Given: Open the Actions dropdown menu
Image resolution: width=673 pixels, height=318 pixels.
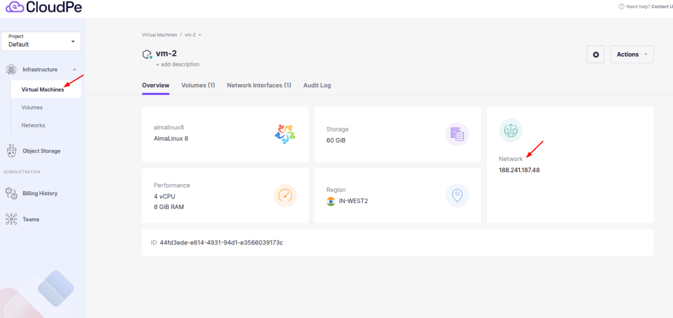Looking at the screenshot, I should click(x=632, y=55).
